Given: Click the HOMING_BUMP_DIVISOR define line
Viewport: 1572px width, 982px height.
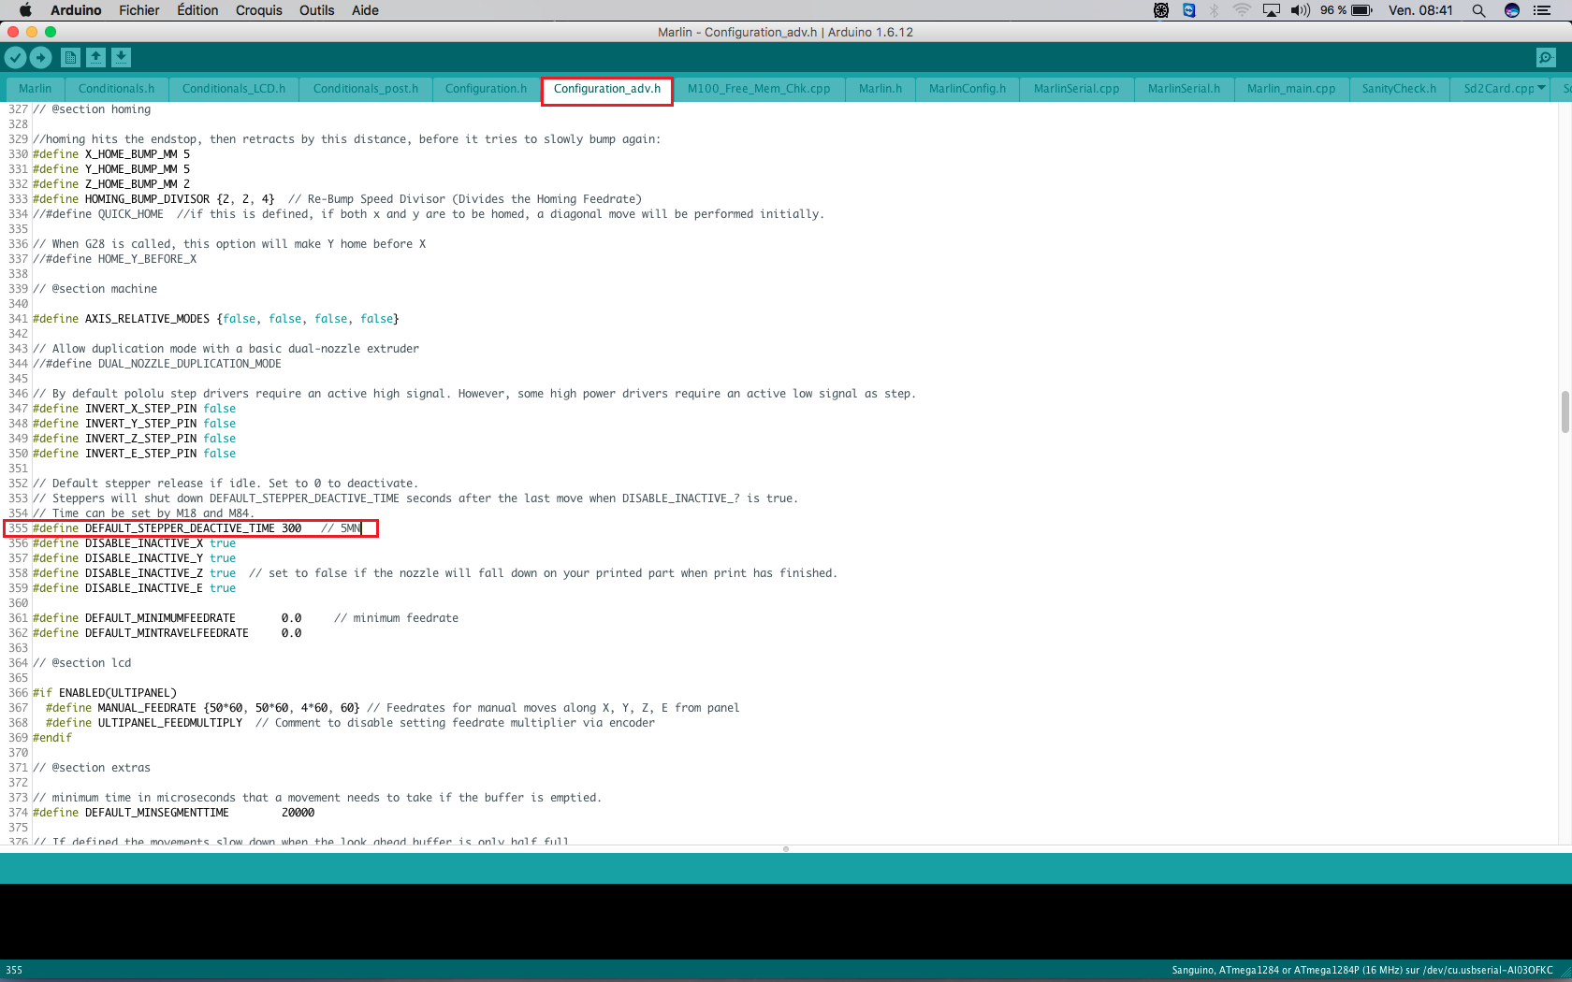Looking at the screenshot, I should click(x=336, y=199).
